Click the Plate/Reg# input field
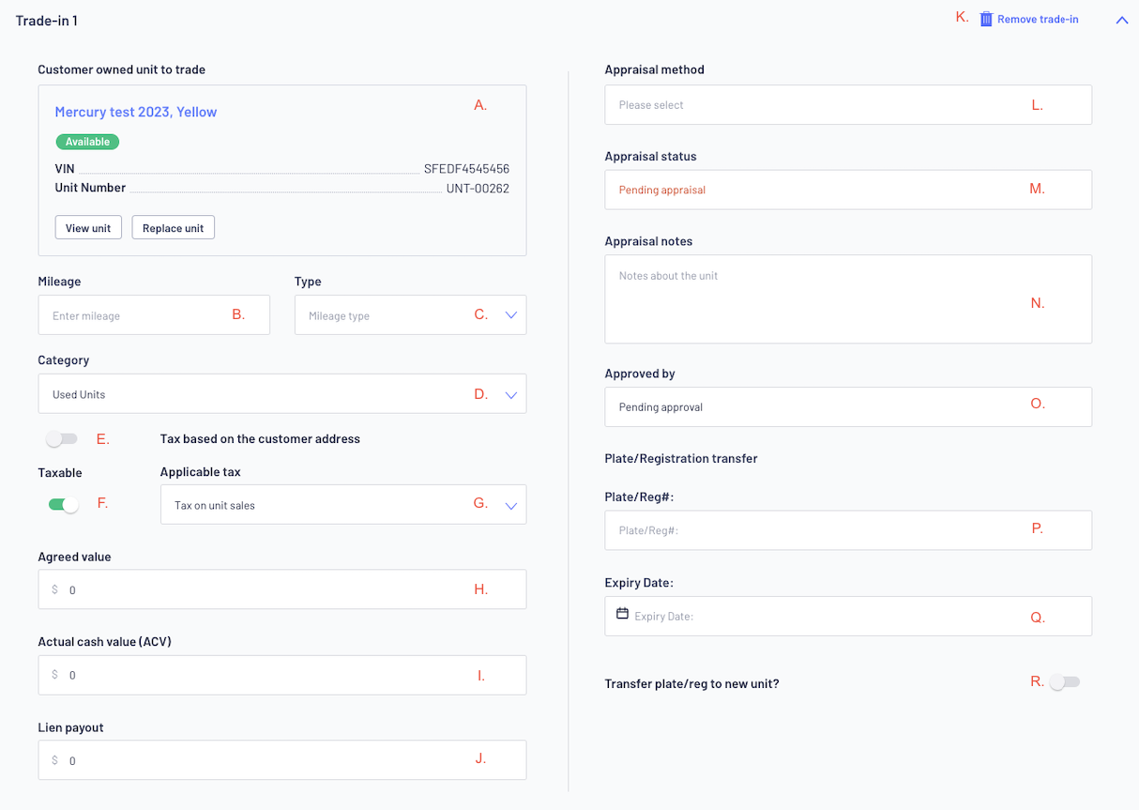This screenshot has width=1139, height=810. coord(848,530)
